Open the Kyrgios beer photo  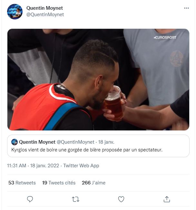pyautogui.click(x=98, y=79)
